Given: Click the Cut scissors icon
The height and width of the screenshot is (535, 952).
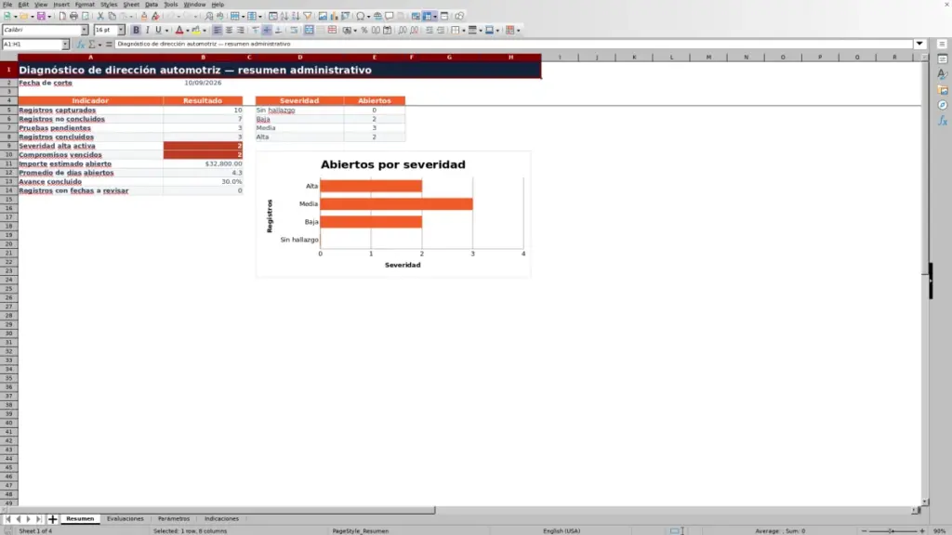Looking at the screenshot, I should point(100,16).
